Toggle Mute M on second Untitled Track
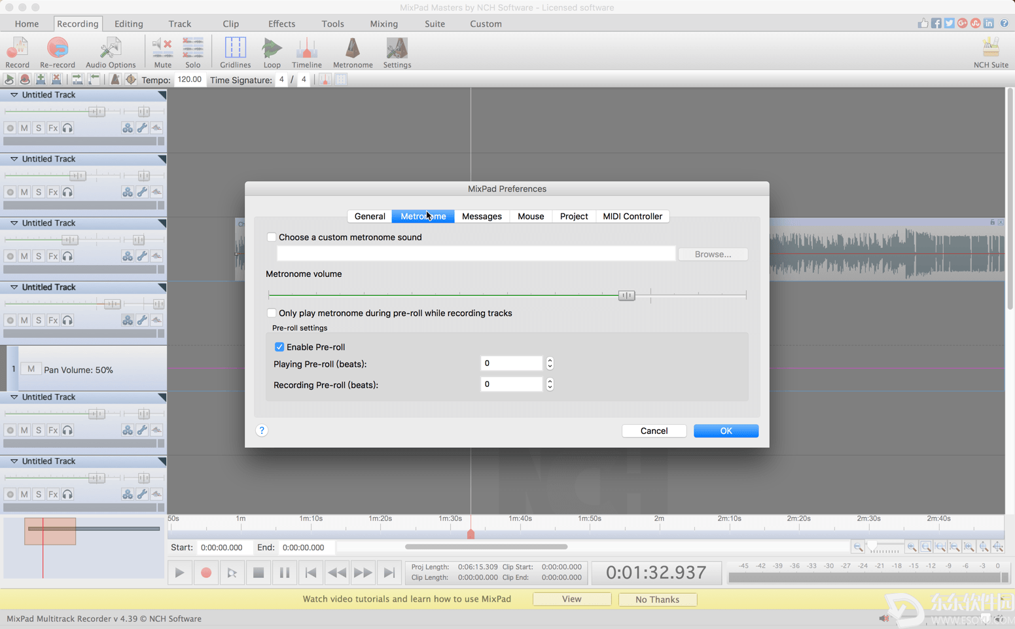1015x629 pixels. click(24, 192)
